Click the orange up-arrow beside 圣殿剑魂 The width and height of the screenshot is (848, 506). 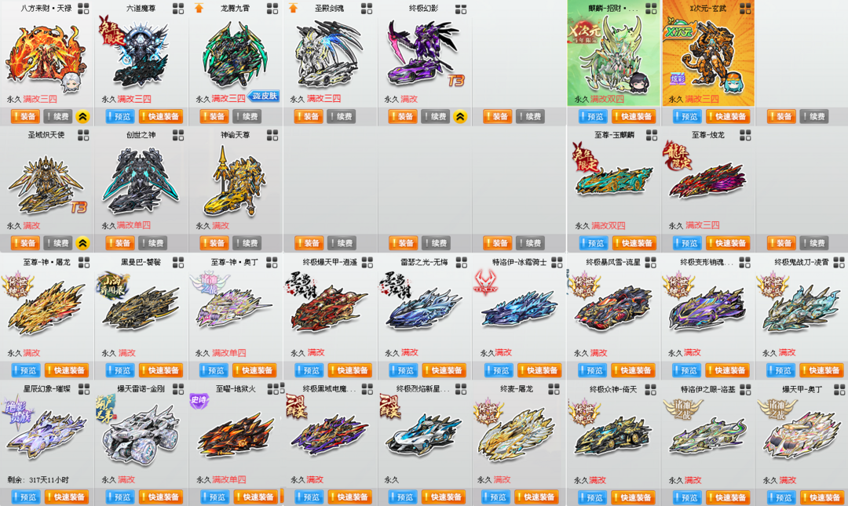pyautogui.click(x=293, y=8)
